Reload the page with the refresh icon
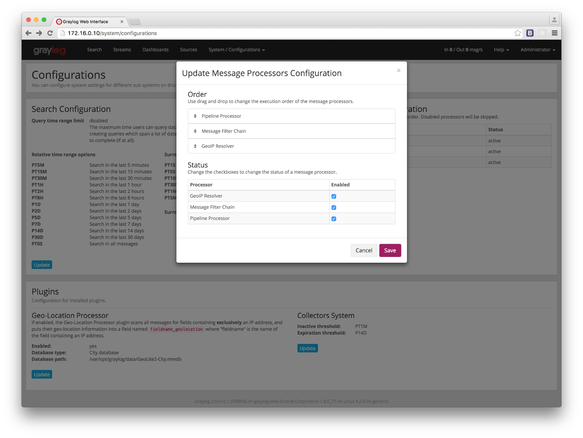This screenshot has width=583, height=438. click(50, 33)
